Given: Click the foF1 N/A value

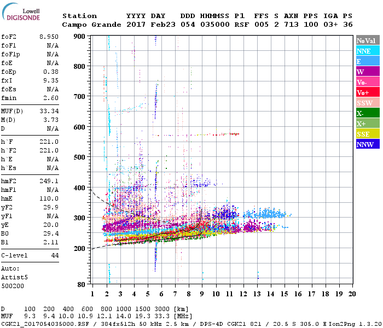Looking at the screenshot, I should pos(53,45).
